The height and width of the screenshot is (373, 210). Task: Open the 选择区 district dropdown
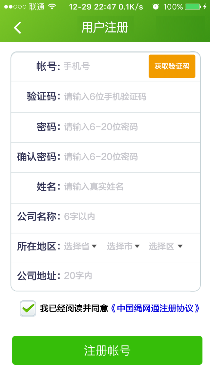pos(165,246)
